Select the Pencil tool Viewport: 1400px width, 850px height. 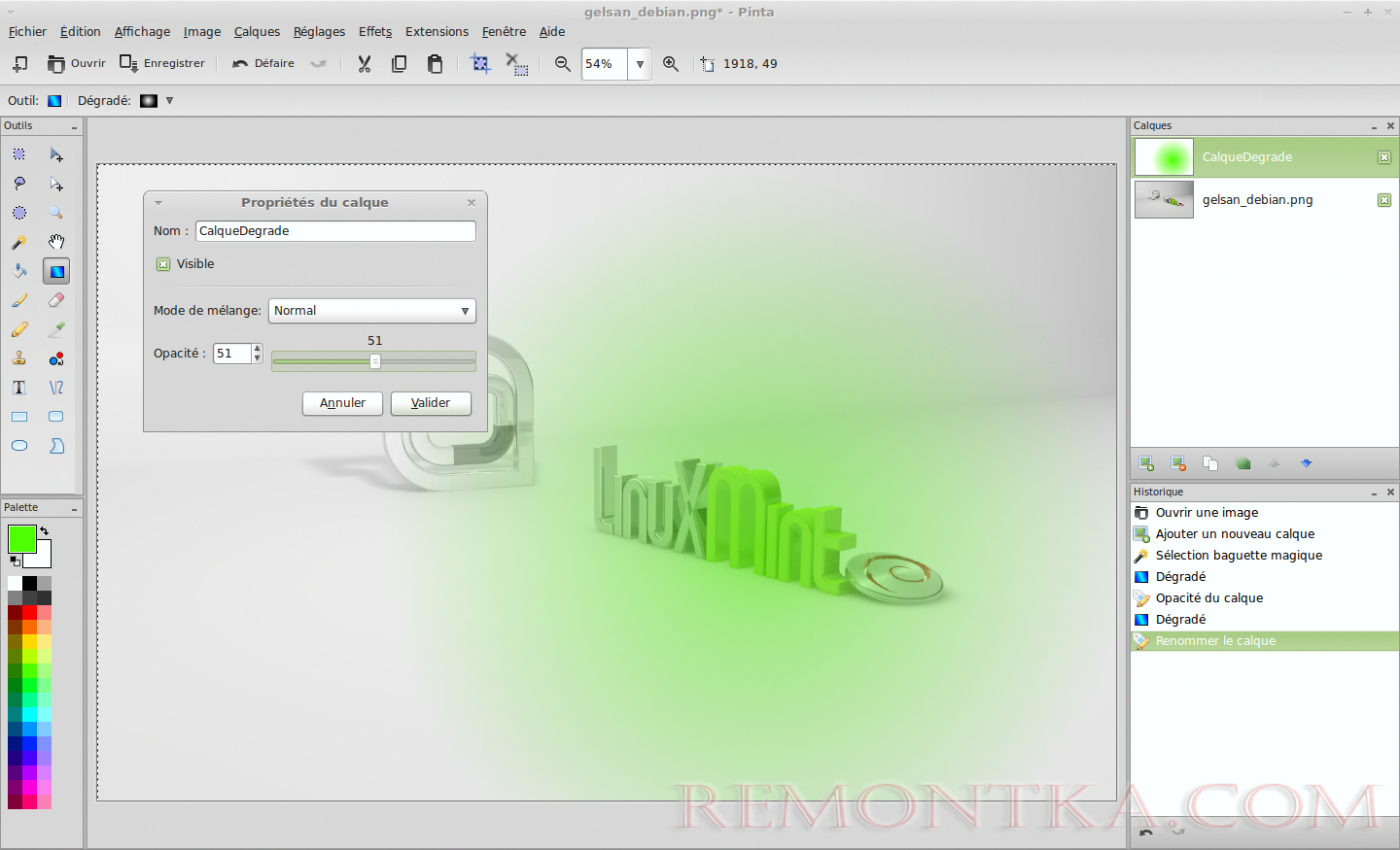[x=19, y=329]
